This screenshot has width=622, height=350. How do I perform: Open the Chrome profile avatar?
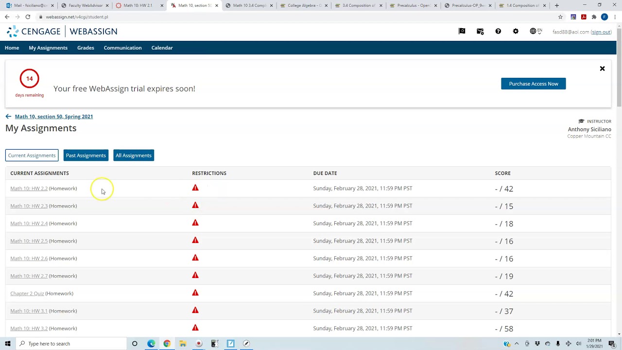coord(604,17)
